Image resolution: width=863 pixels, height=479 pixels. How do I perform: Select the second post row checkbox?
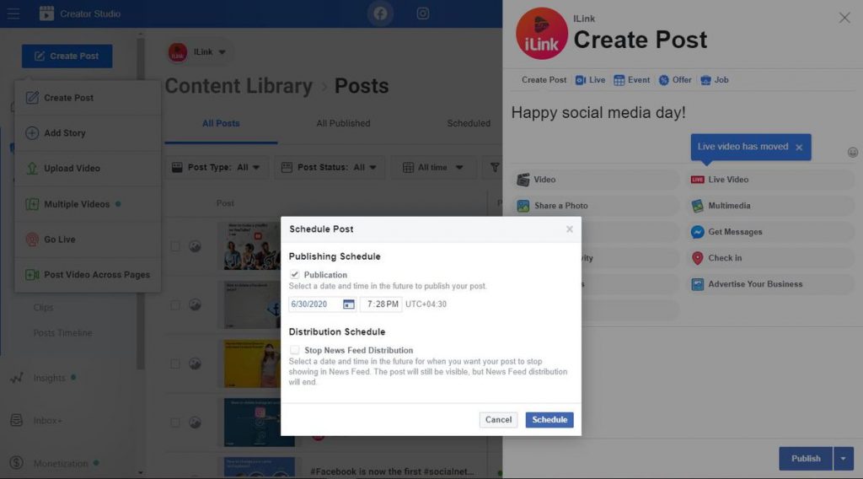175,305
